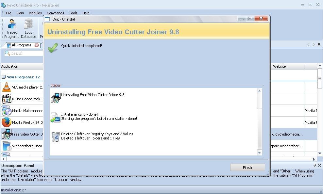Close the All Programs tab
Viewport: 323px width, 194px height.
pyautogui.click(x=36, y=45)
